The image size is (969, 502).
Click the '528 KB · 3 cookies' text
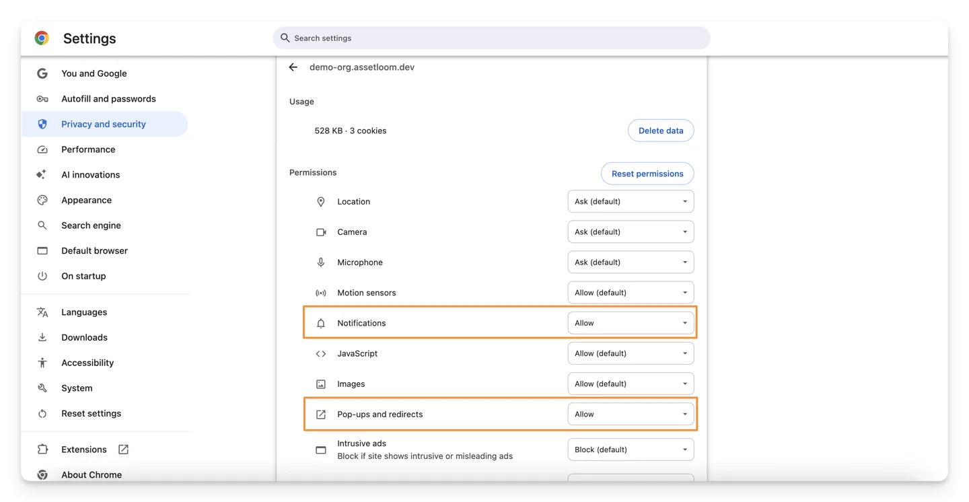tap(351, 131)
